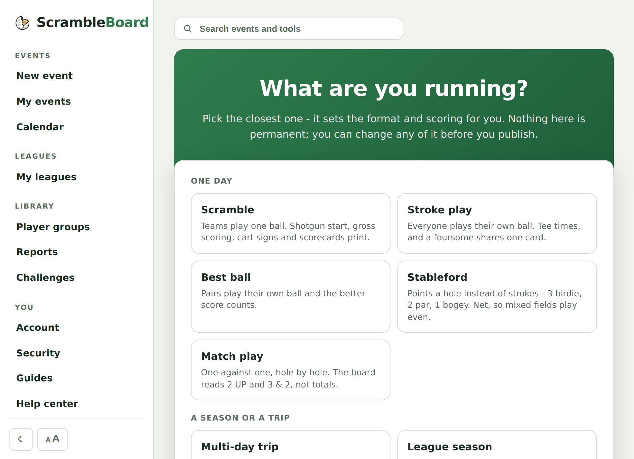Screen dimensions: 634x459
Task: Open My leagues
Action: coord(46,177)
